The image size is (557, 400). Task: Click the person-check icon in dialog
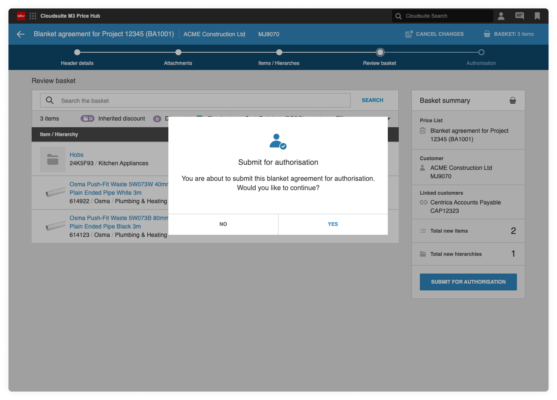tap(278, 141)
